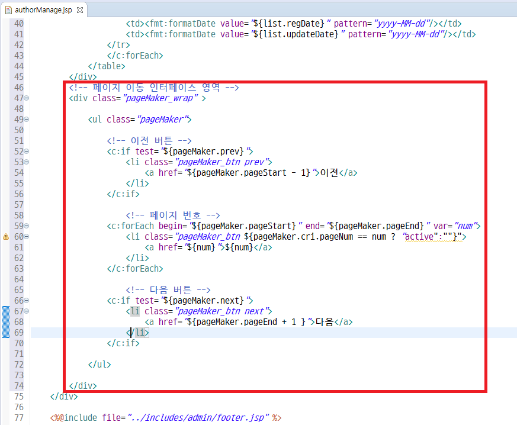Viewport: 517px width, 425px height.
Task: Click the 페이지 번호 comment on line 58
Action: point(173,215)
